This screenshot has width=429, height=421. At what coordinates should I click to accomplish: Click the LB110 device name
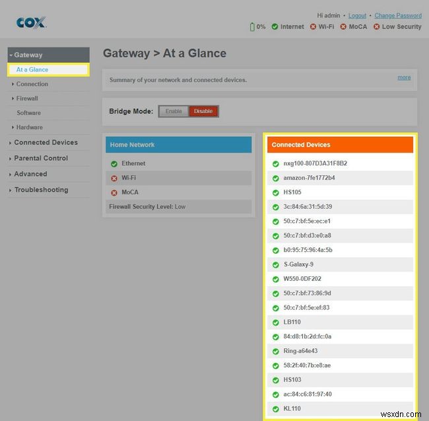(x=292, y=322)
